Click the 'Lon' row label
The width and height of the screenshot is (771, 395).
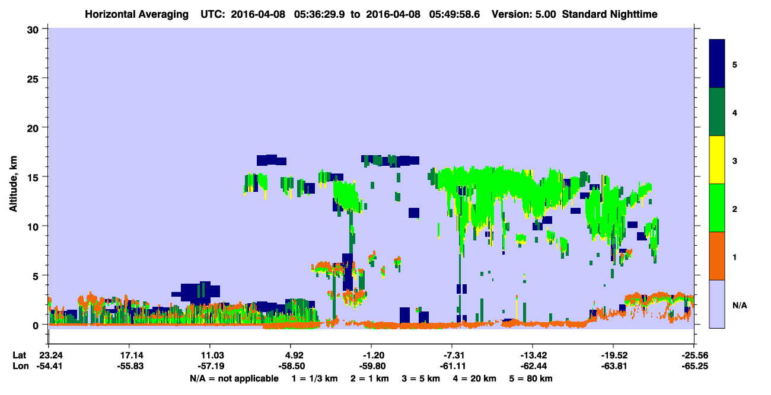(x=20, y=366)
